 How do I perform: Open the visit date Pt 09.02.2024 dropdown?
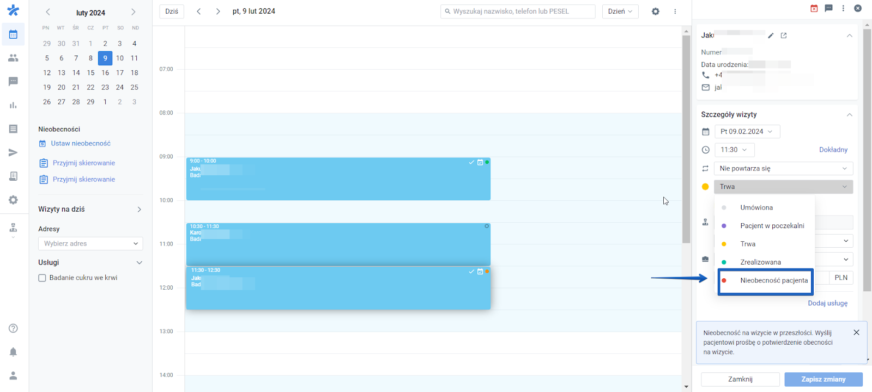click(747, 132)
